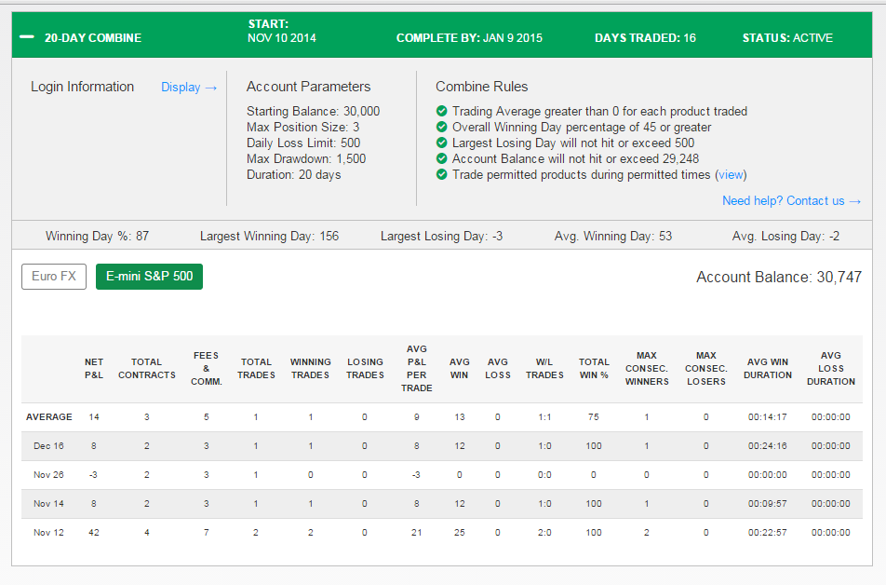Collapse the 20-Day Combine panel with the minus icon

coord(27,37)
